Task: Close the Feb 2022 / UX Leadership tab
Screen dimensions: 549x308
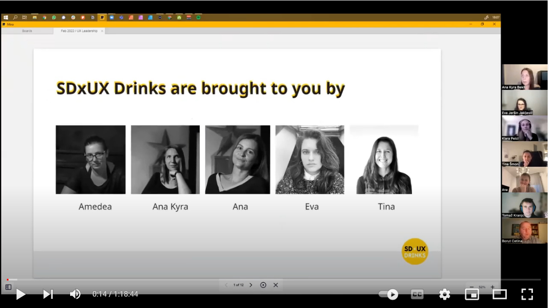Action: 102,31
